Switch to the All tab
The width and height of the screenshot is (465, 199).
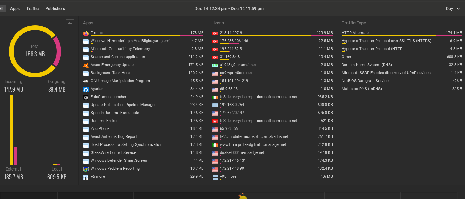(2, 8)
